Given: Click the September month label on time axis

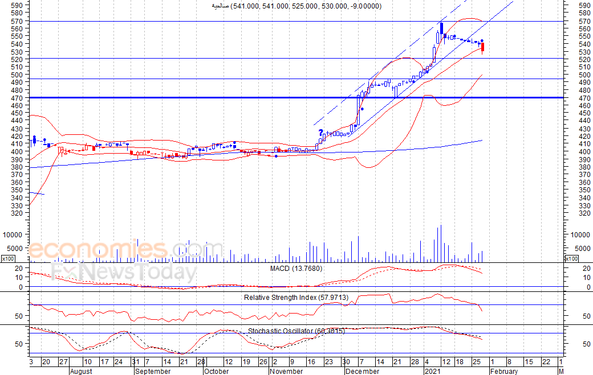Looking at the screenshot, I should coord(153,371).
